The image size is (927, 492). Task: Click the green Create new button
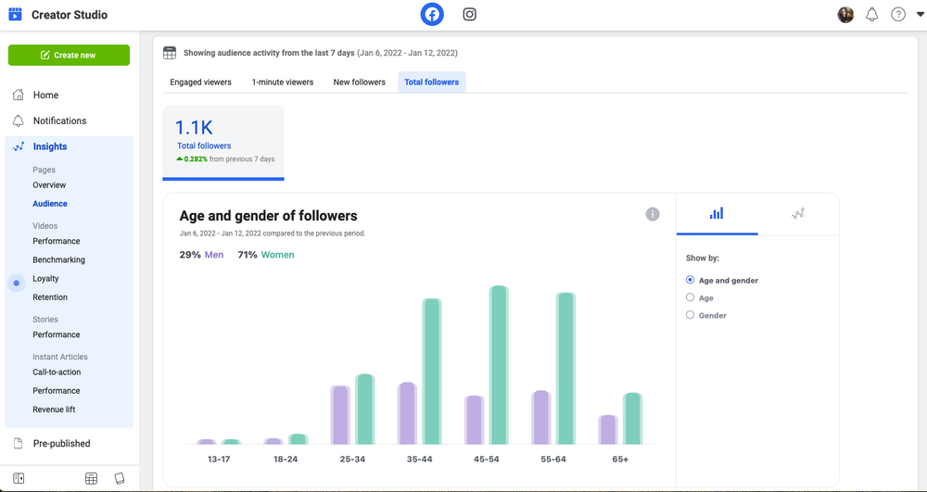69,55
